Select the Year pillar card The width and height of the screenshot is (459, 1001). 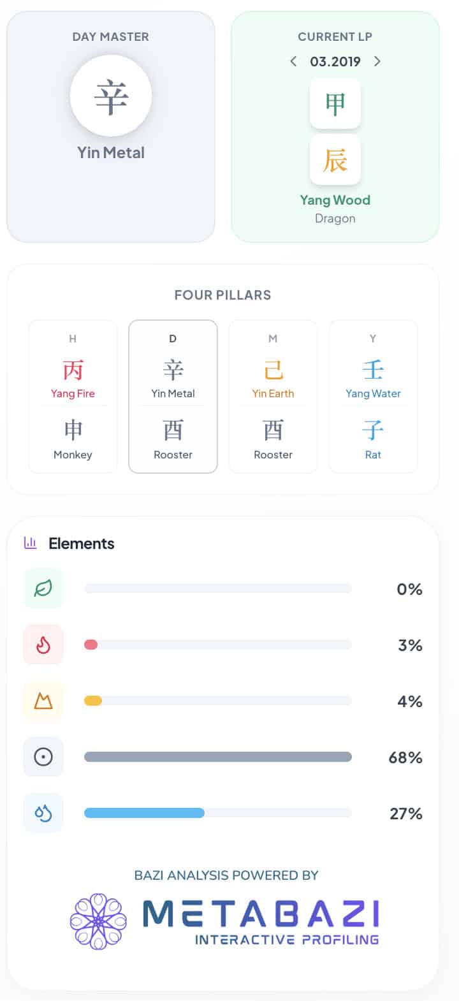click(x=373, y=397)
